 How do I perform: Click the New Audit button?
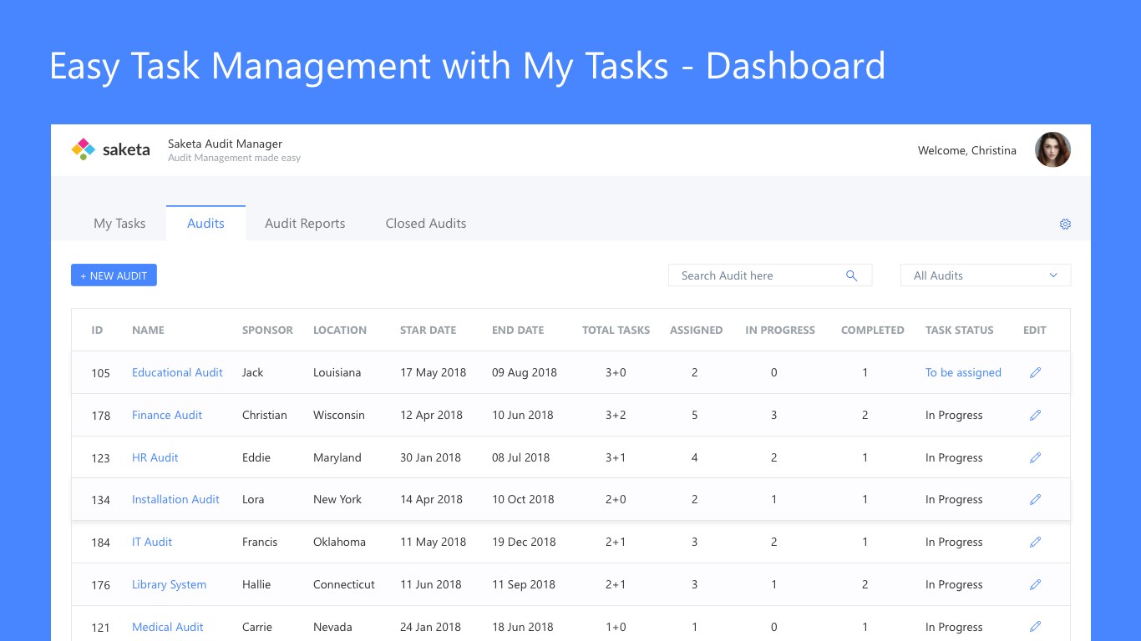(x=114, y=275)
